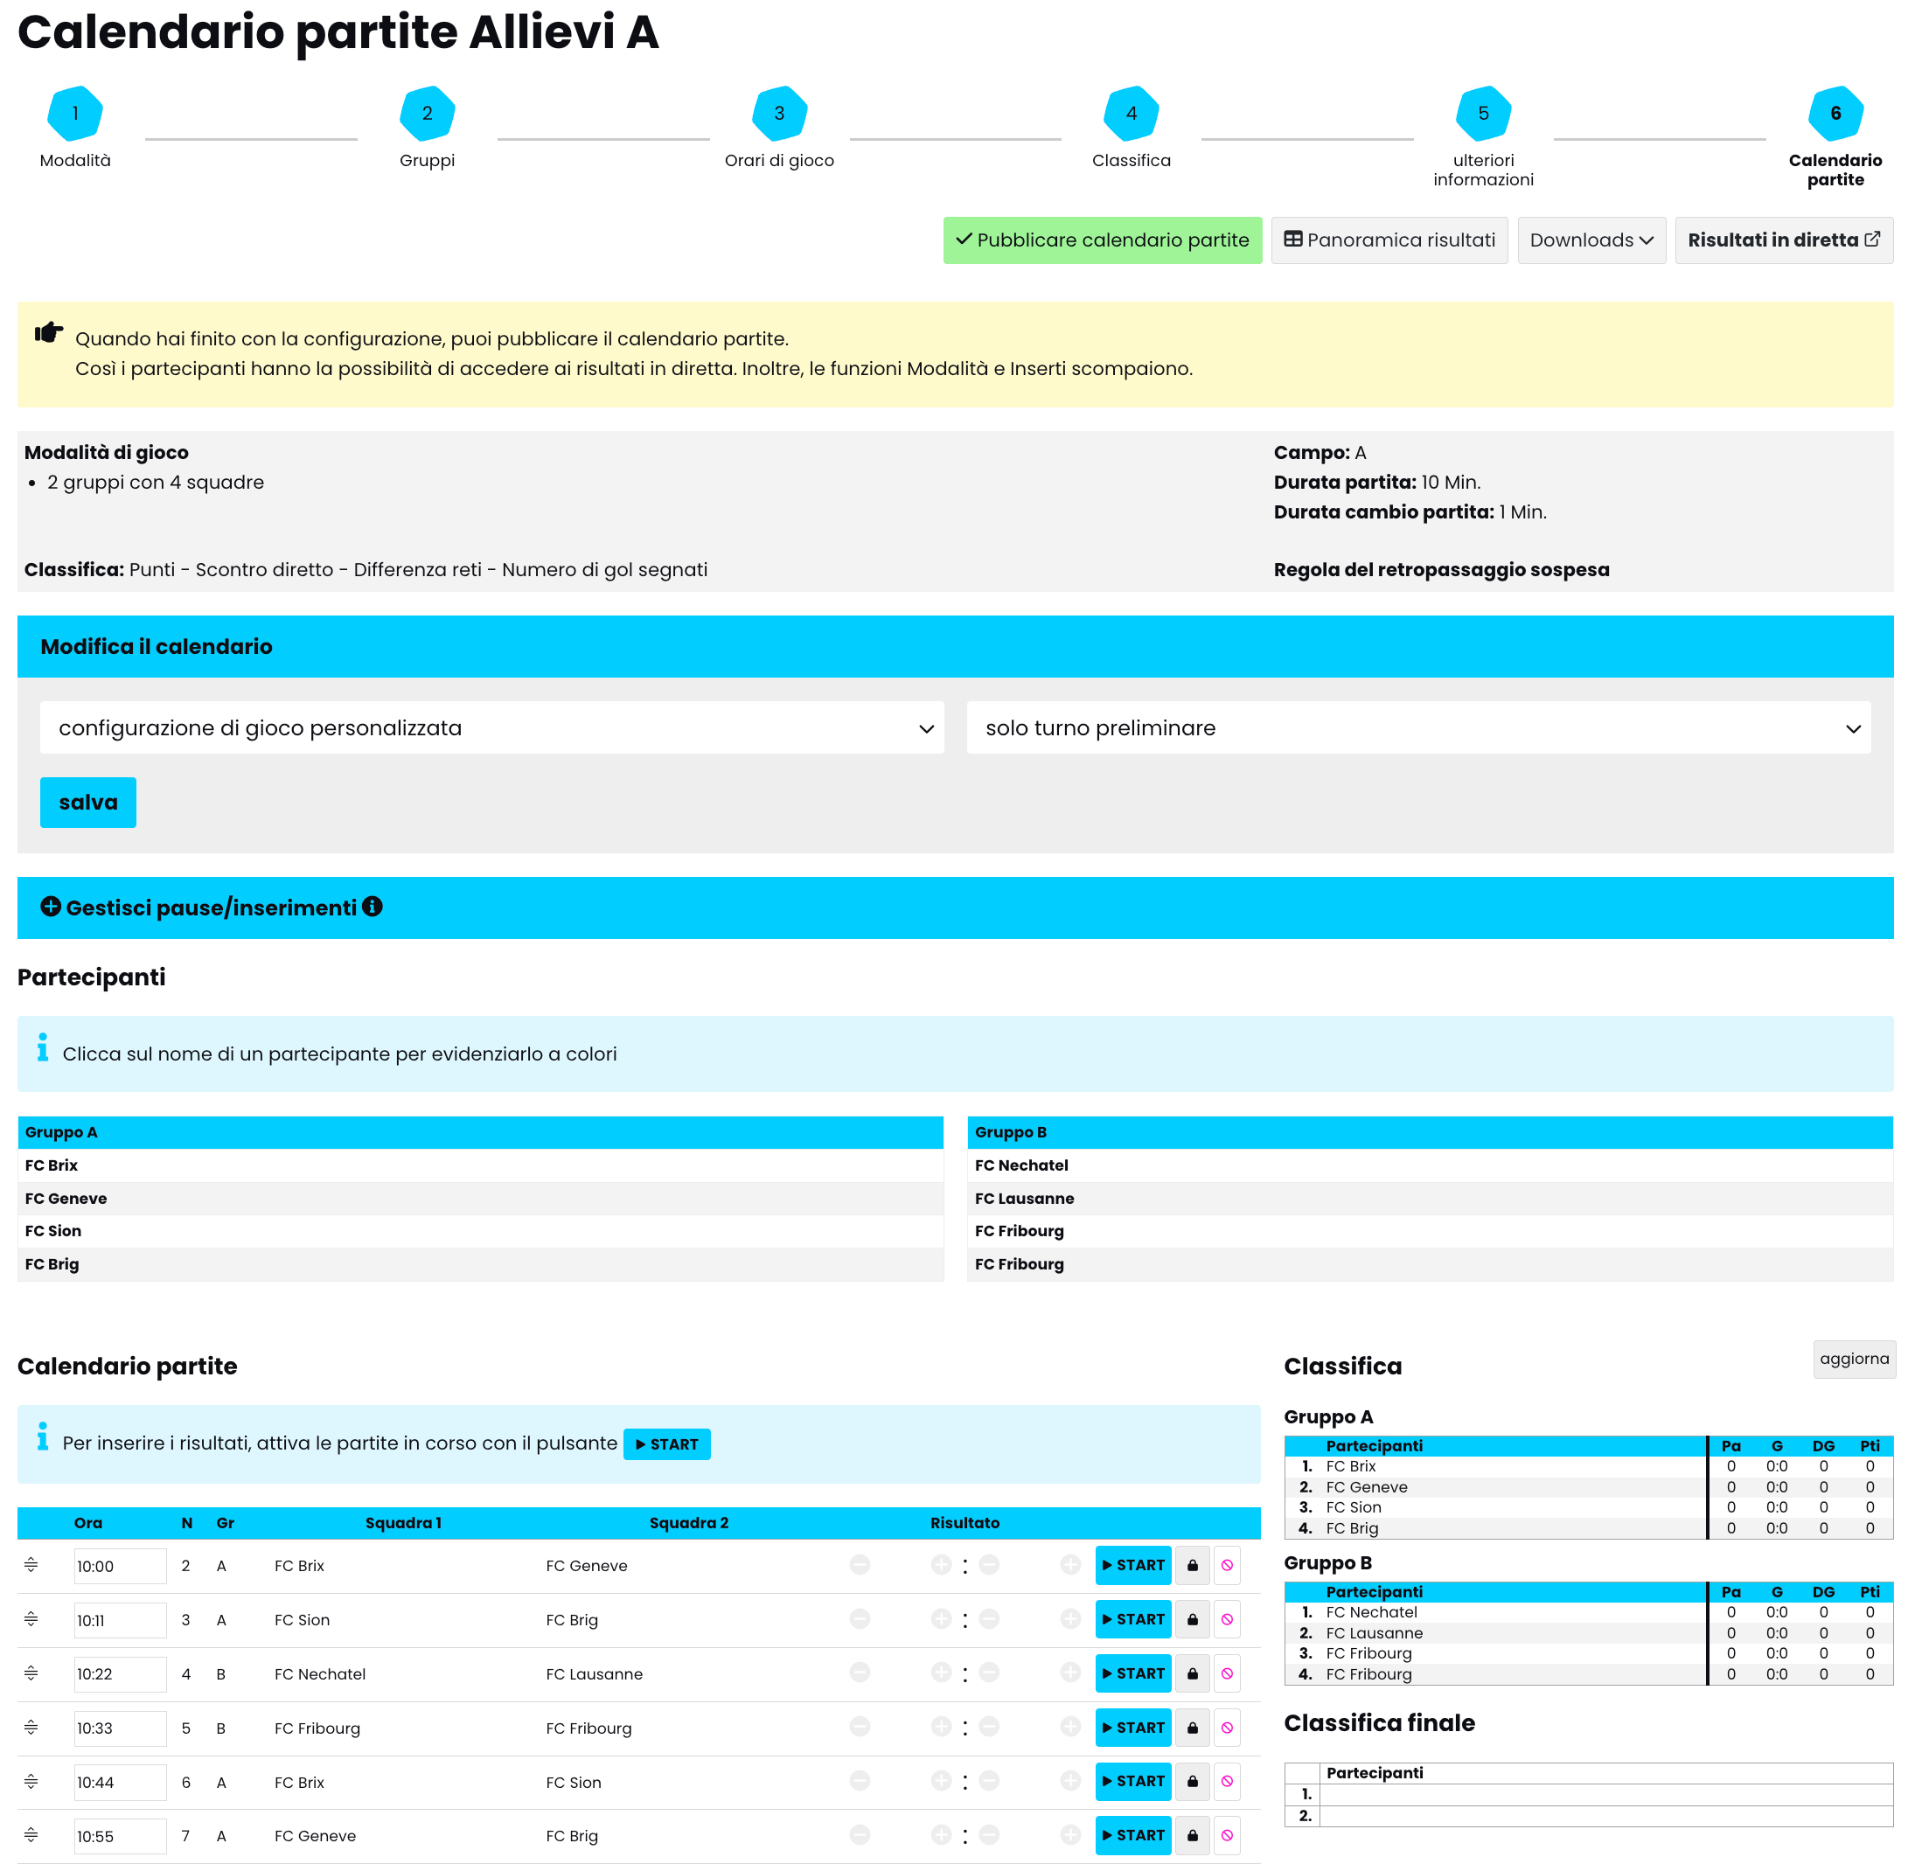Open the configurazione di gioco personalizzata dropdown
Screen dimensions: 1908x1864
491,727
